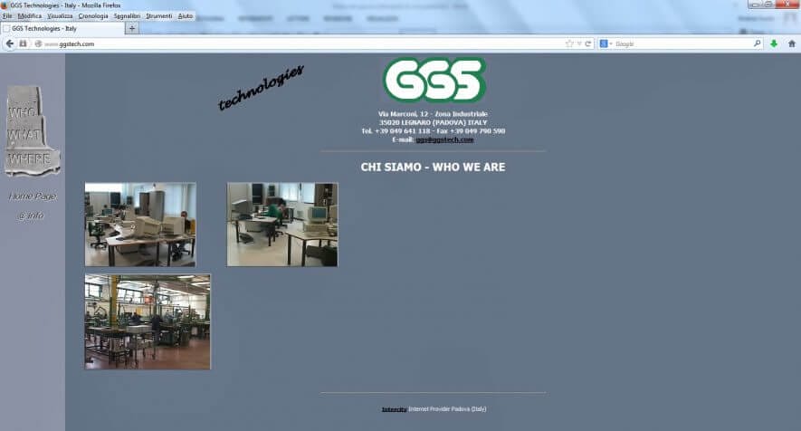The image size is (801, 431).
Task: Bookmark this page with the star icon
Action: (569, 43)
